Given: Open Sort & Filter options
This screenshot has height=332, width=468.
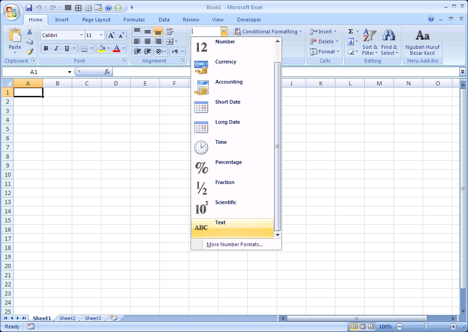Looking at the screenshot, I should (x=369, y=42).
